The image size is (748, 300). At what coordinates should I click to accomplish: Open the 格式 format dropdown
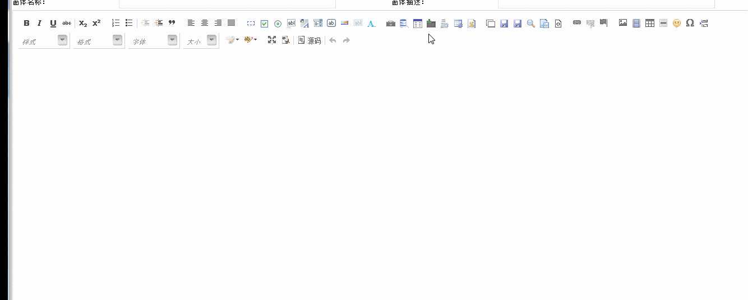pos(99,41)
